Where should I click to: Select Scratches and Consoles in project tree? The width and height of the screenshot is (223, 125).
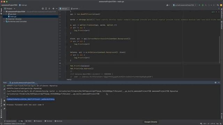(17, 22)
